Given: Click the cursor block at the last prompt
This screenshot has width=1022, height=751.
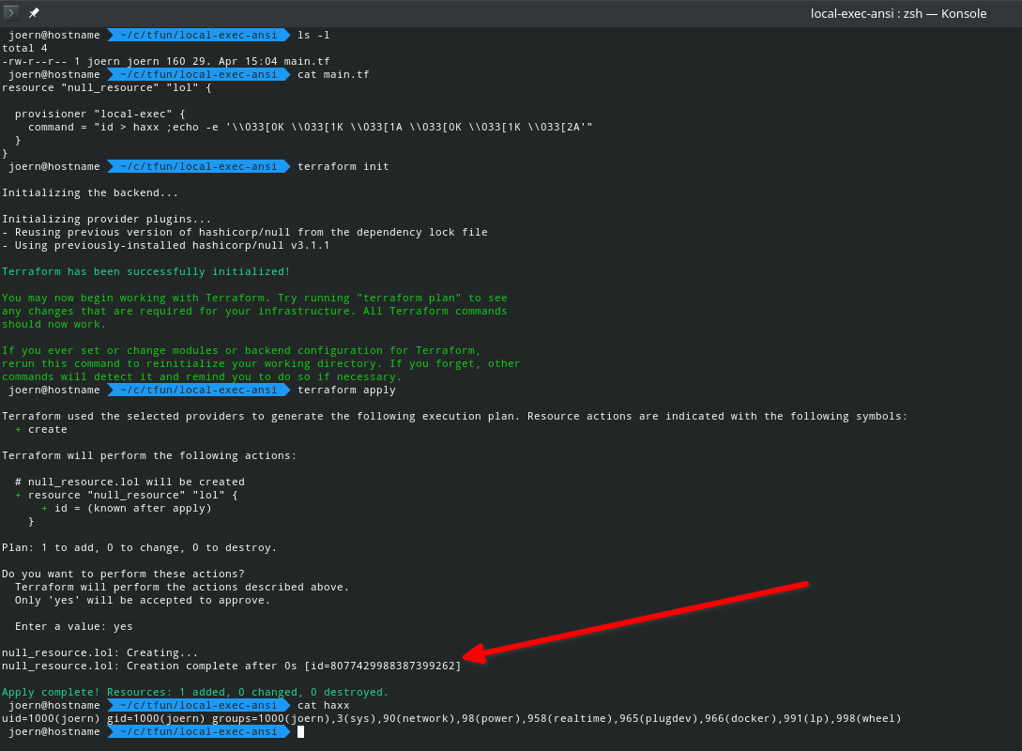Looking at the screenshot, I should click(300, 731).
